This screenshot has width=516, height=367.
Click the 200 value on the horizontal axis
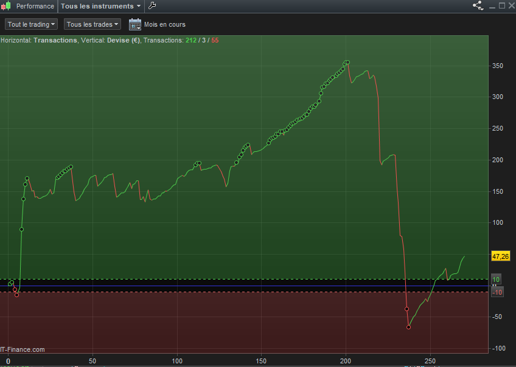coord(346,361)
